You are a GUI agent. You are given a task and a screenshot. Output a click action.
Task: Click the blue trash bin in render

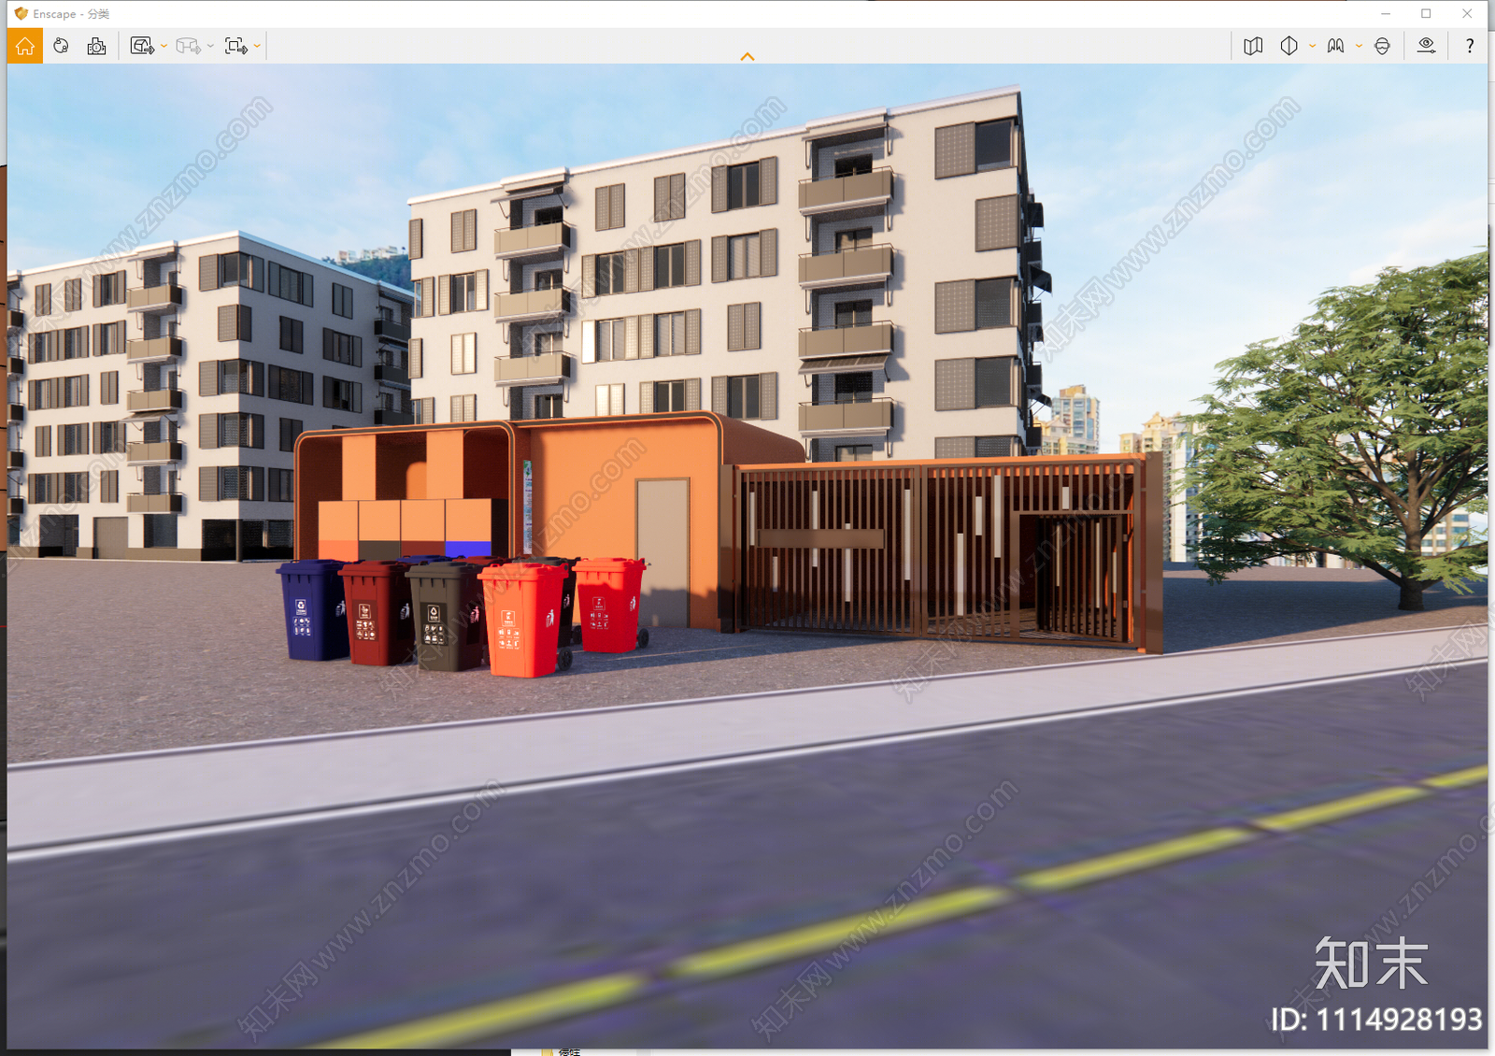click(x=313, y=609)
